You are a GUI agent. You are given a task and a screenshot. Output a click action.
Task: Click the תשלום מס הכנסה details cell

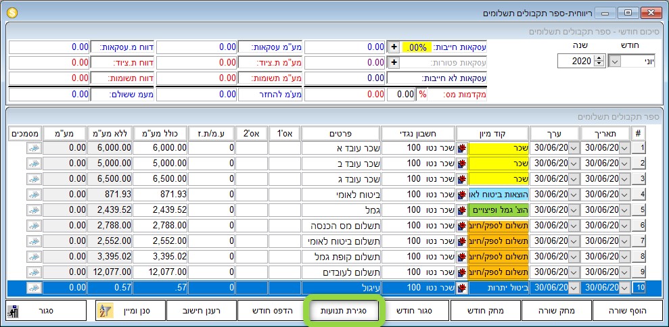click(340, 226)
